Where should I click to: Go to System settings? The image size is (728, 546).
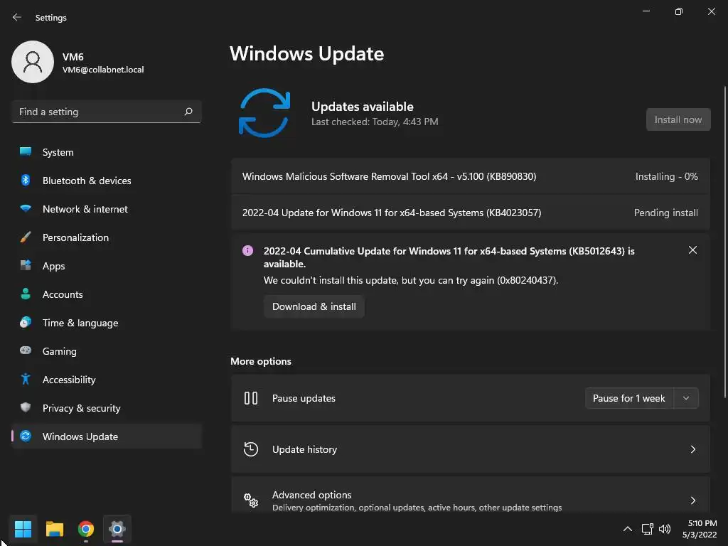coord(107,152)
